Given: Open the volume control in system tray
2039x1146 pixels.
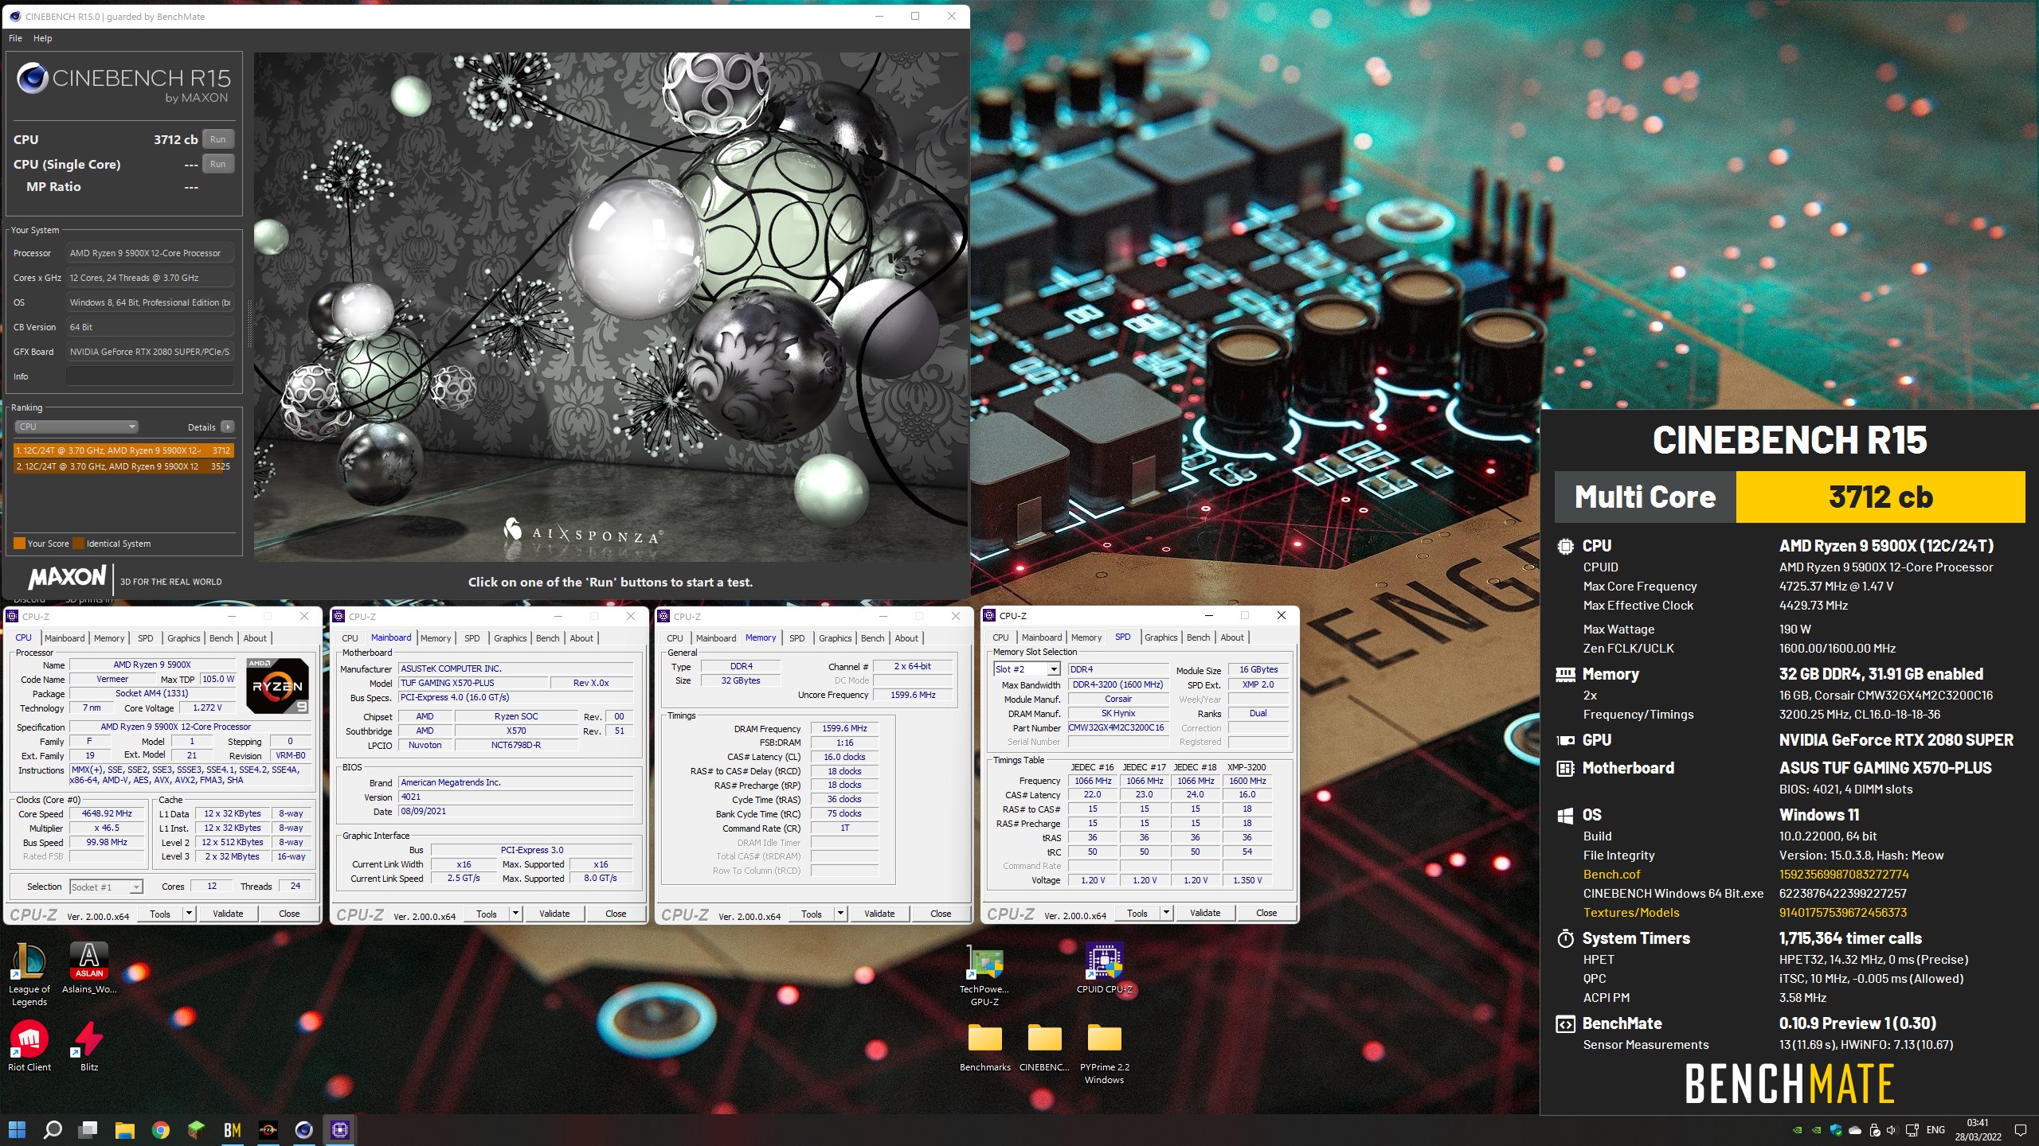Looking at the screenshot, I should [1892, 1130].
